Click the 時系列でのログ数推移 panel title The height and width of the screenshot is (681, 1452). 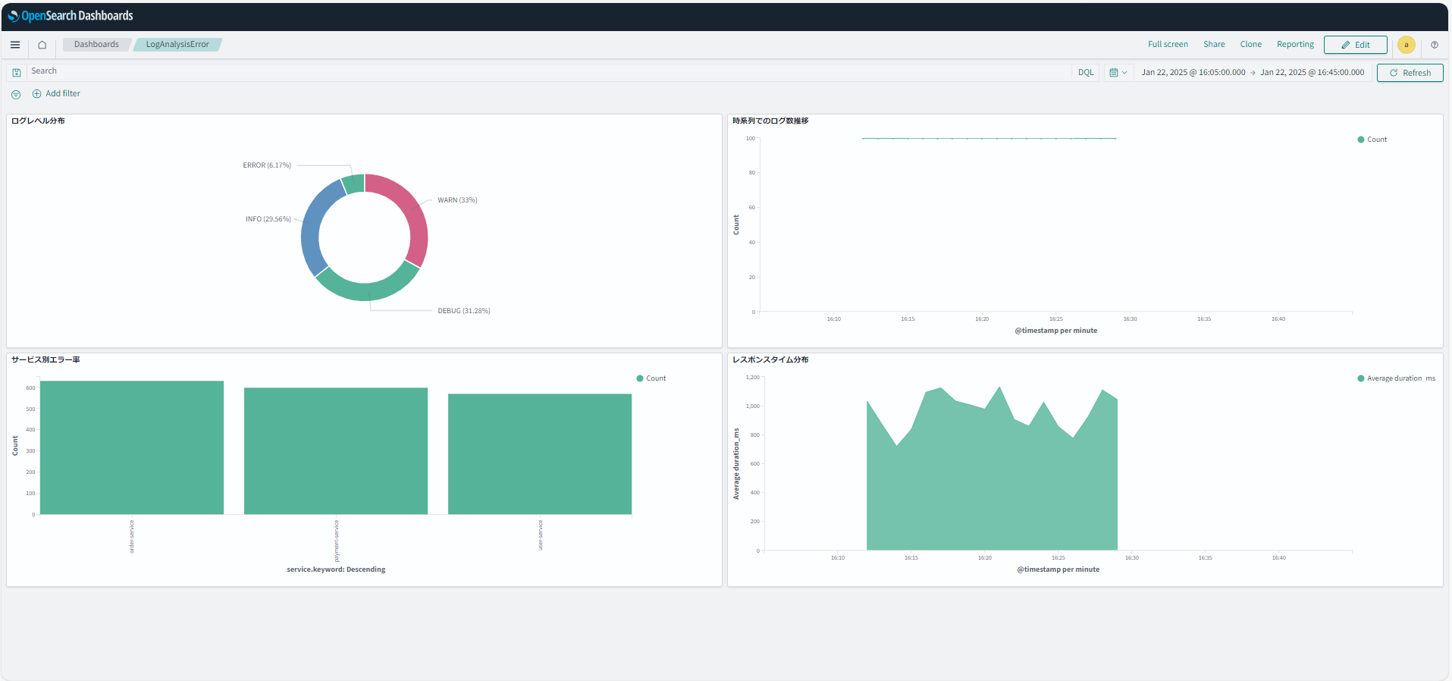coord(770,121)
